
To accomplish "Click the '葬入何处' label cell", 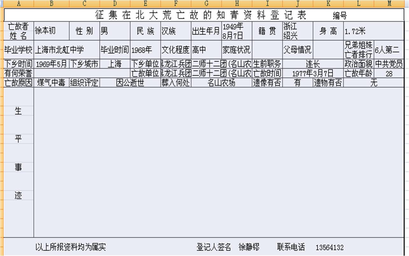I will point(176,83).
